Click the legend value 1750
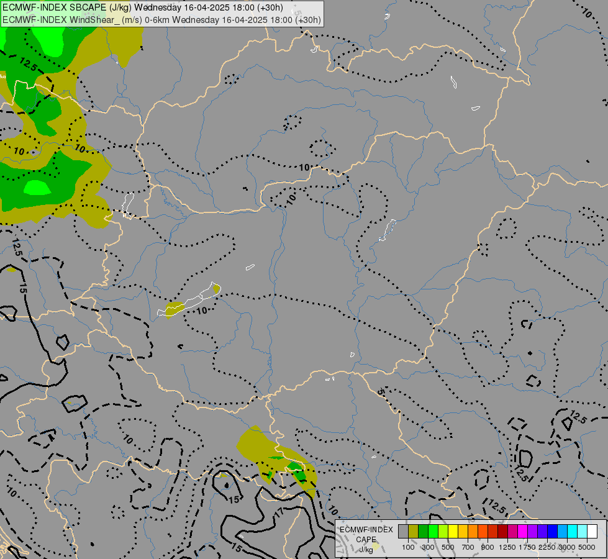 (x=527, y=547)
